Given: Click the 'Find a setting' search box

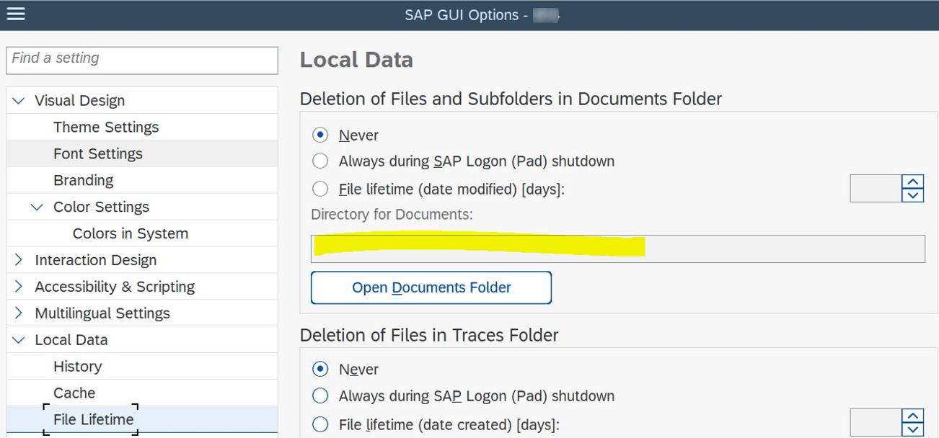Looking at the screenshot, I should pos(142,61).
